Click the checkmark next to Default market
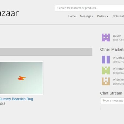124x124 pixels. [x=114, y=58]
